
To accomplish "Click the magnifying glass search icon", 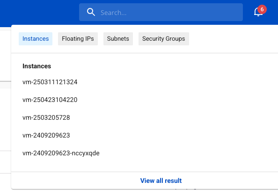I will (91, 12).
